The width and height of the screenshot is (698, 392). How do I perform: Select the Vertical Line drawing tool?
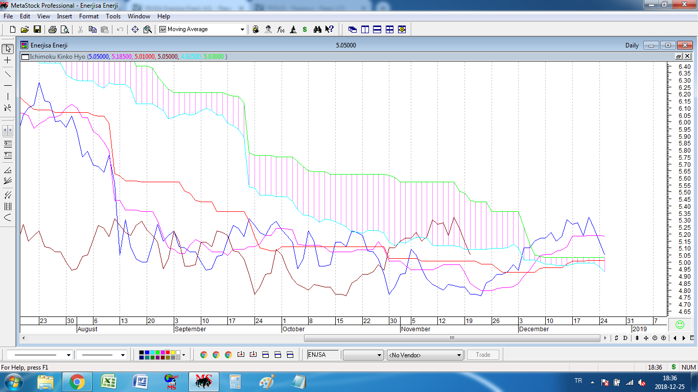(8, 96)
